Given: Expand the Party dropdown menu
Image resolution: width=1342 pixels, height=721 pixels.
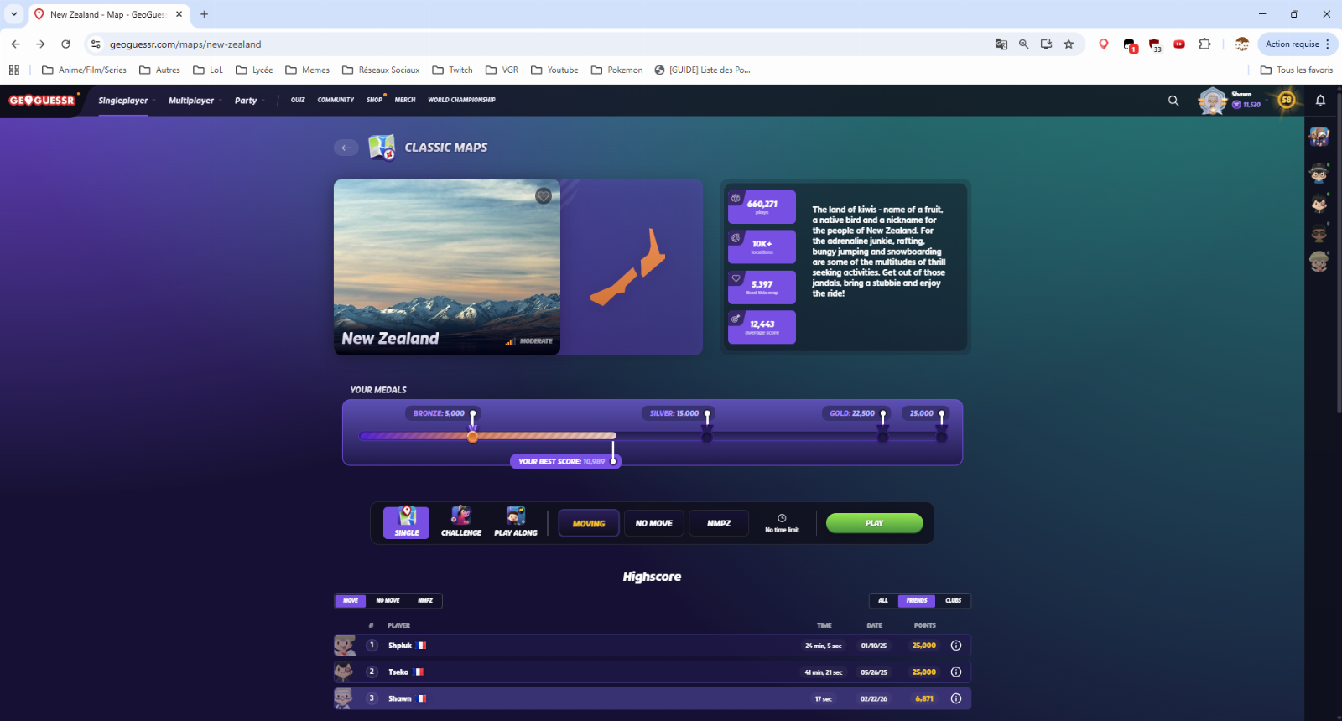Looking at the screenshot, I should pos(249,101).
